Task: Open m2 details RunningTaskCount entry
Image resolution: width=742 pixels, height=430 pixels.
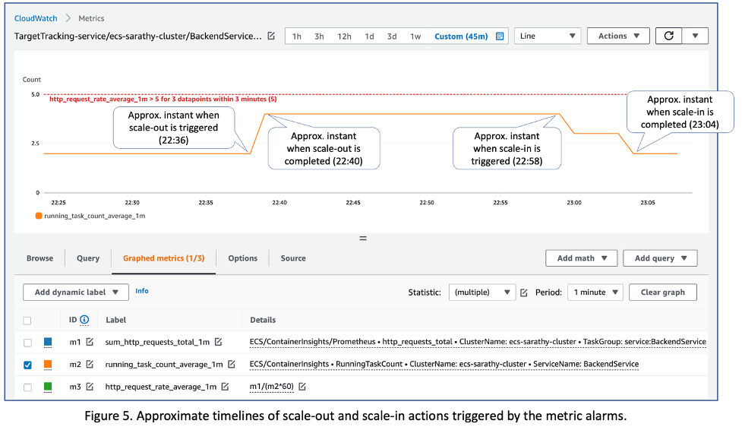Action: click(x=444, y=364)
